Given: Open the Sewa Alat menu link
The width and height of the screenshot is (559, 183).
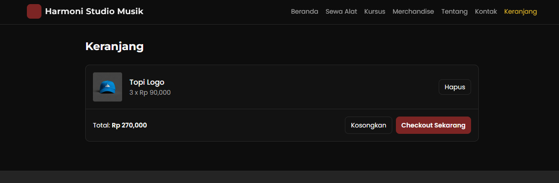Looking at the screenshot, I should pos(341,11).
